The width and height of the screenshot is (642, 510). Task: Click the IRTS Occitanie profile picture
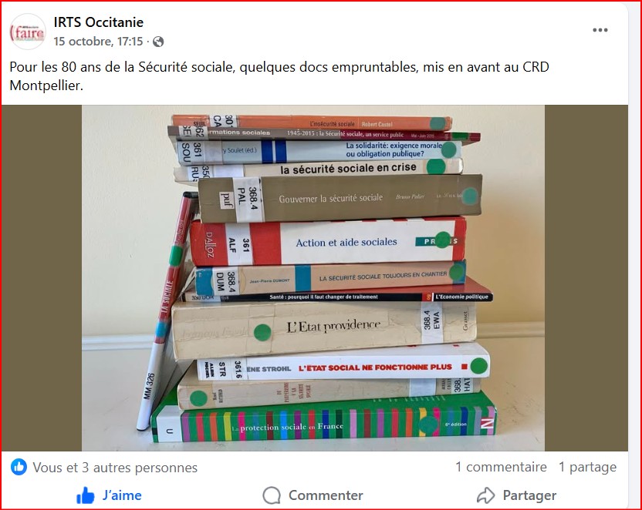(28, 32)
